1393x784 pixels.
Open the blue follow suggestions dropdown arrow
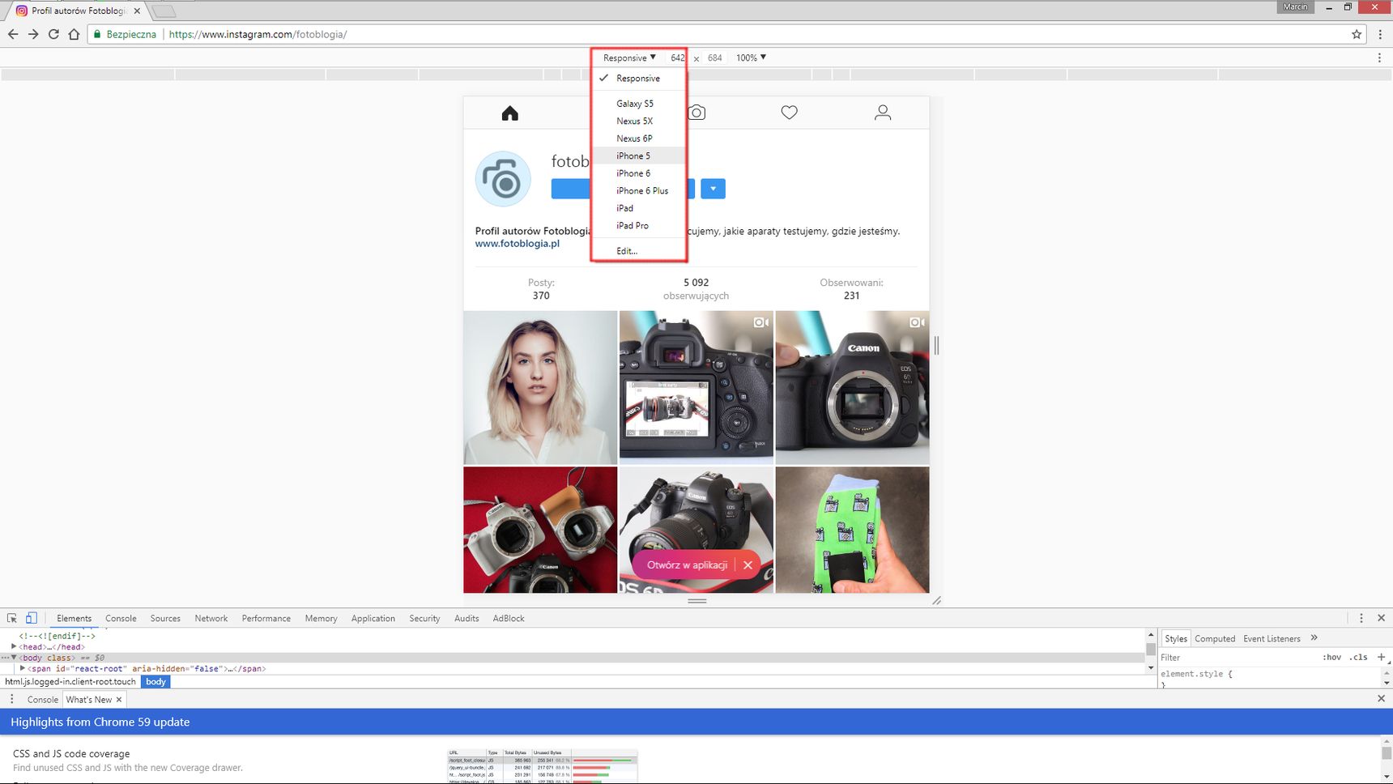[713, 189]
